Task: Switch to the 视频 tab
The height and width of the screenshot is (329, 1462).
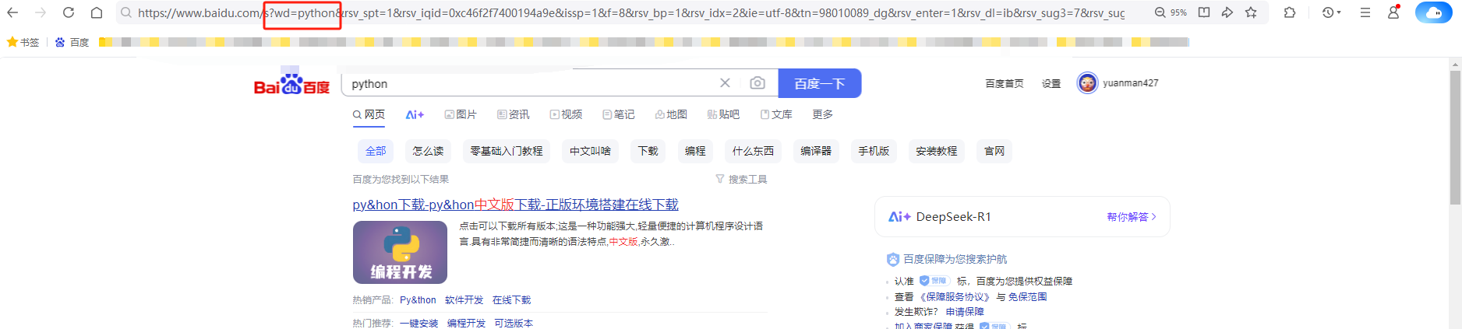Action: (566, 114)
